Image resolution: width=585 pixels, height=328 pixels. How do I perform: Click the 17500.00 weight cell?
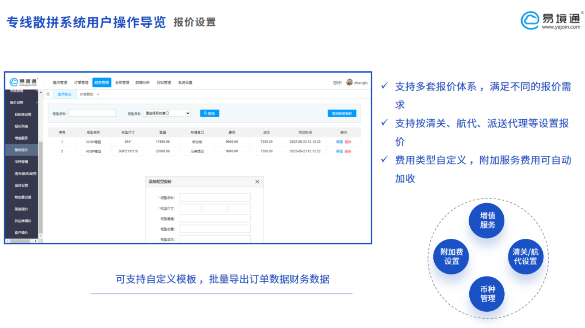(x=162, y=141)
